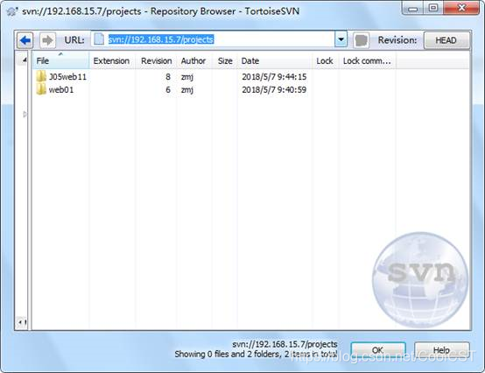Click the document icon in the URL field
Image resolution: width=485 pixels, height=373 pixels.
(99, 39)
